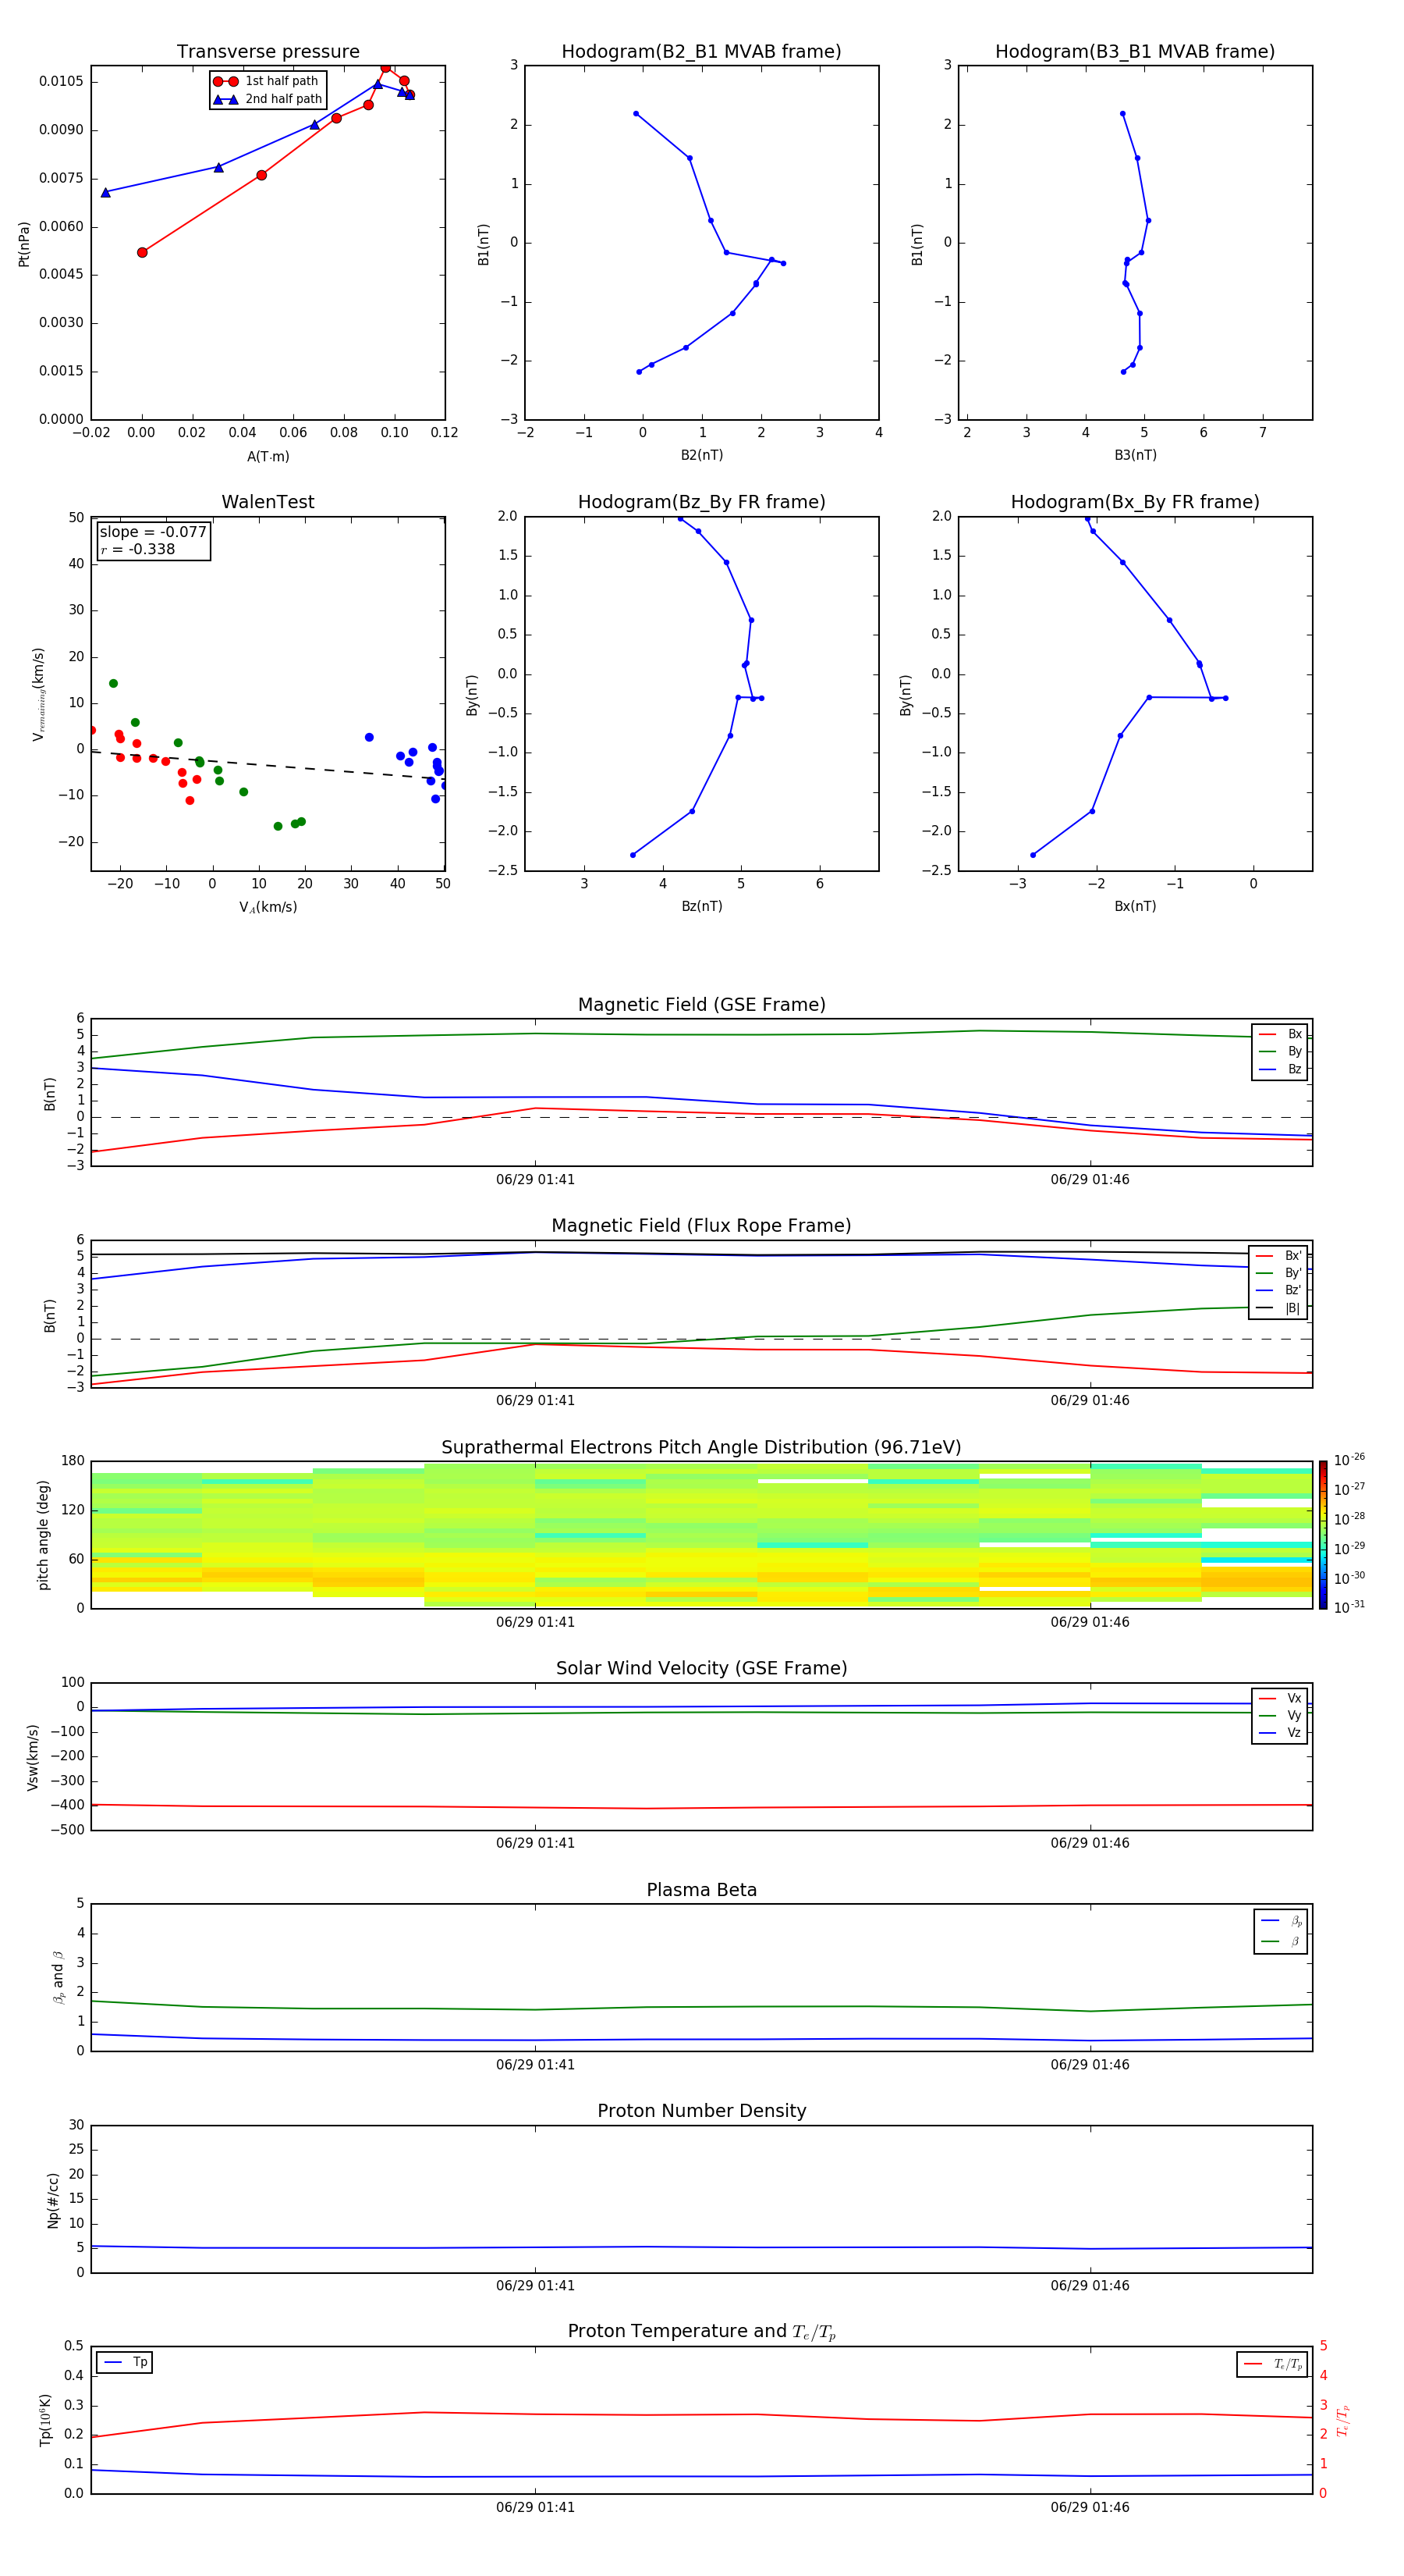The width and height of the screenshot is (1404, 2576).
Task: Click the 'Plasma Beta' plot title
Action: tap(701, 1891)
